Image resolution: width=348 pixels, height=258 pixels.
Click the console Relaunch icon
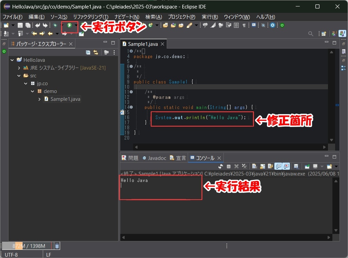point(221,166)
